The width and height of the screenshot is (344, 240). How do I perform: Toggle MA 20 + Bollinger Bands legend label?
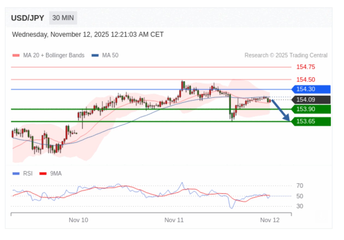[x=54, y=55]
